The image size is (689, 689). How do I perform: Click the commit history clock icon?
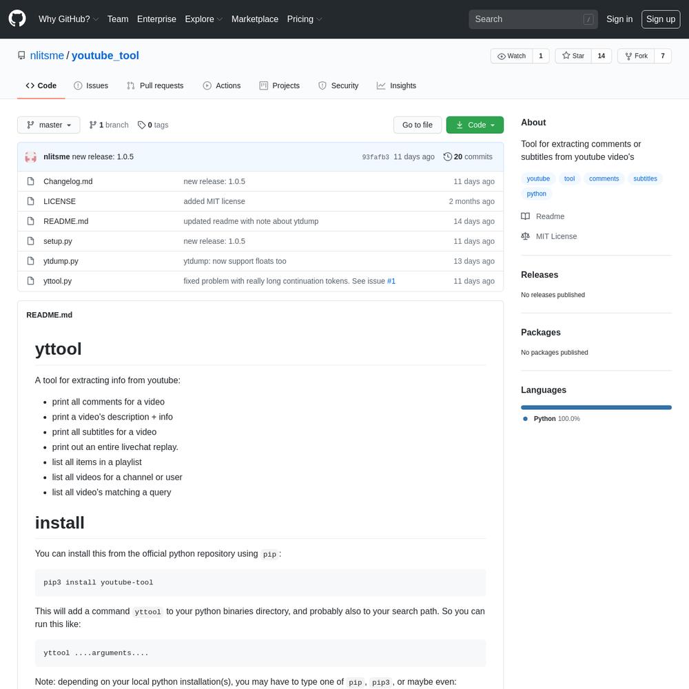(x=447, y=157)
